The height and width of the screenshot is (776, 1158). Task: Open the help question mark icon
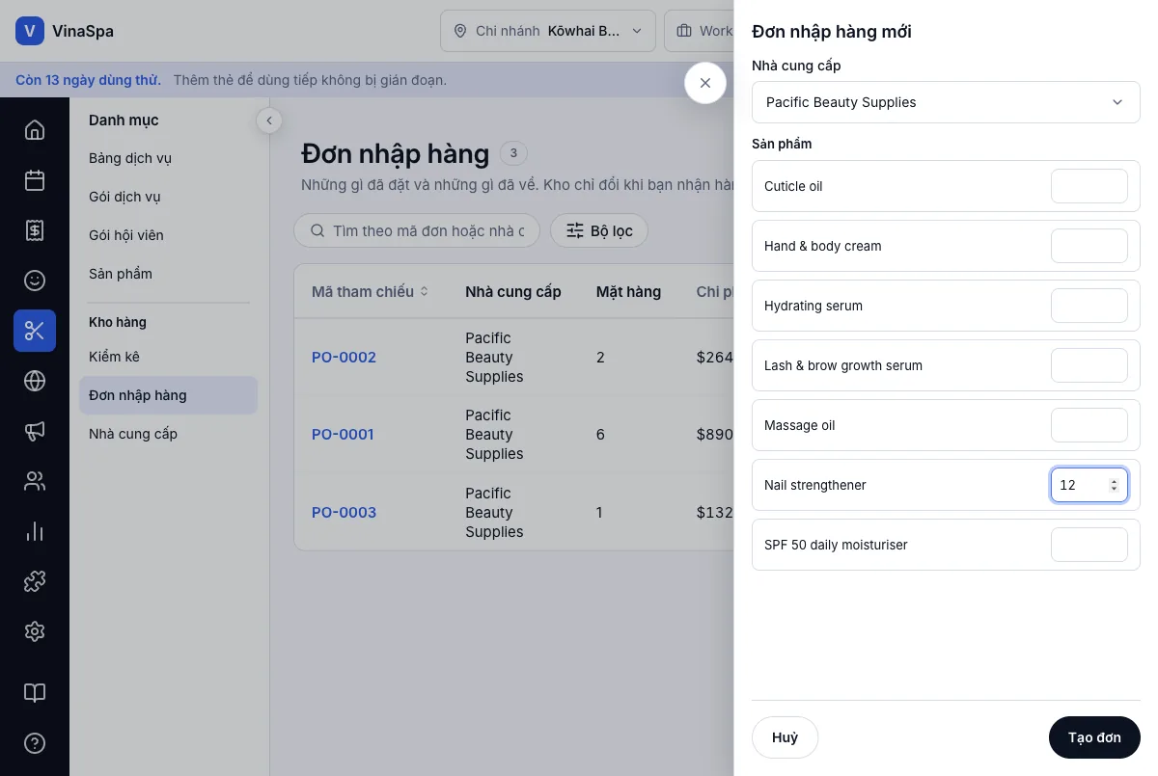35,743
